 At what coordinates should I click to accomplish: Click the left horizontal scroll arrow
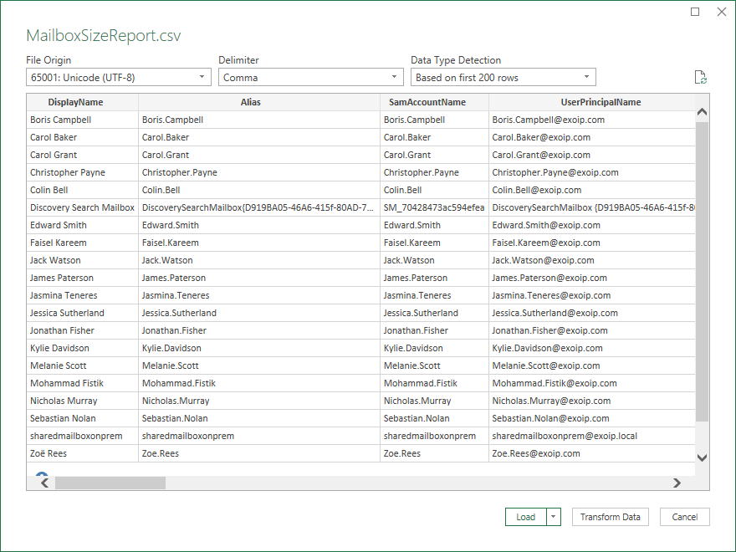43,483
